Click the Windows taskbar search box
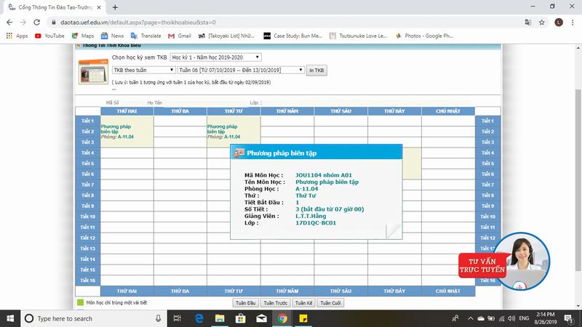The image size is (582, 327). pyautogui.click(x=95, y=318)
